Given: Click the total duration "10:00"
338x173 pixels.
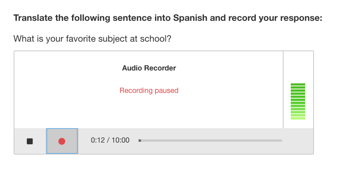Looking at the screenshot, I should click(121, 141).
